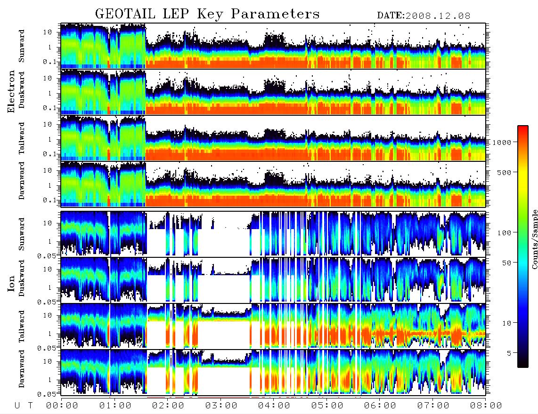
Task: Select the DATE:2008.12.08 label
Action: tap(424, 16)
